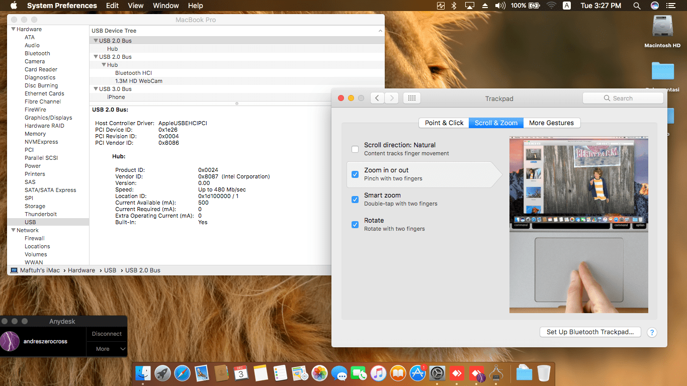Click the Bluetooth menu bar icon

(x=453, y=6)
